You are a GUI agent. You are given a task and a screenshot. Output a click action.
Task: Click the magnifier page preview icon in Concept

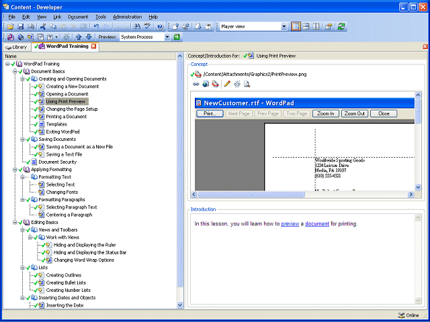click(247, 84)
